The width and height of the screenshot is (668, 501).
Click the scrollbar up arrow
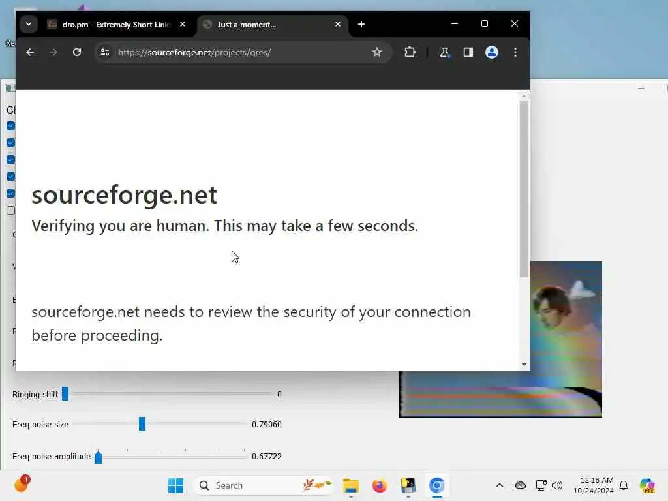(x=524, y=97)
